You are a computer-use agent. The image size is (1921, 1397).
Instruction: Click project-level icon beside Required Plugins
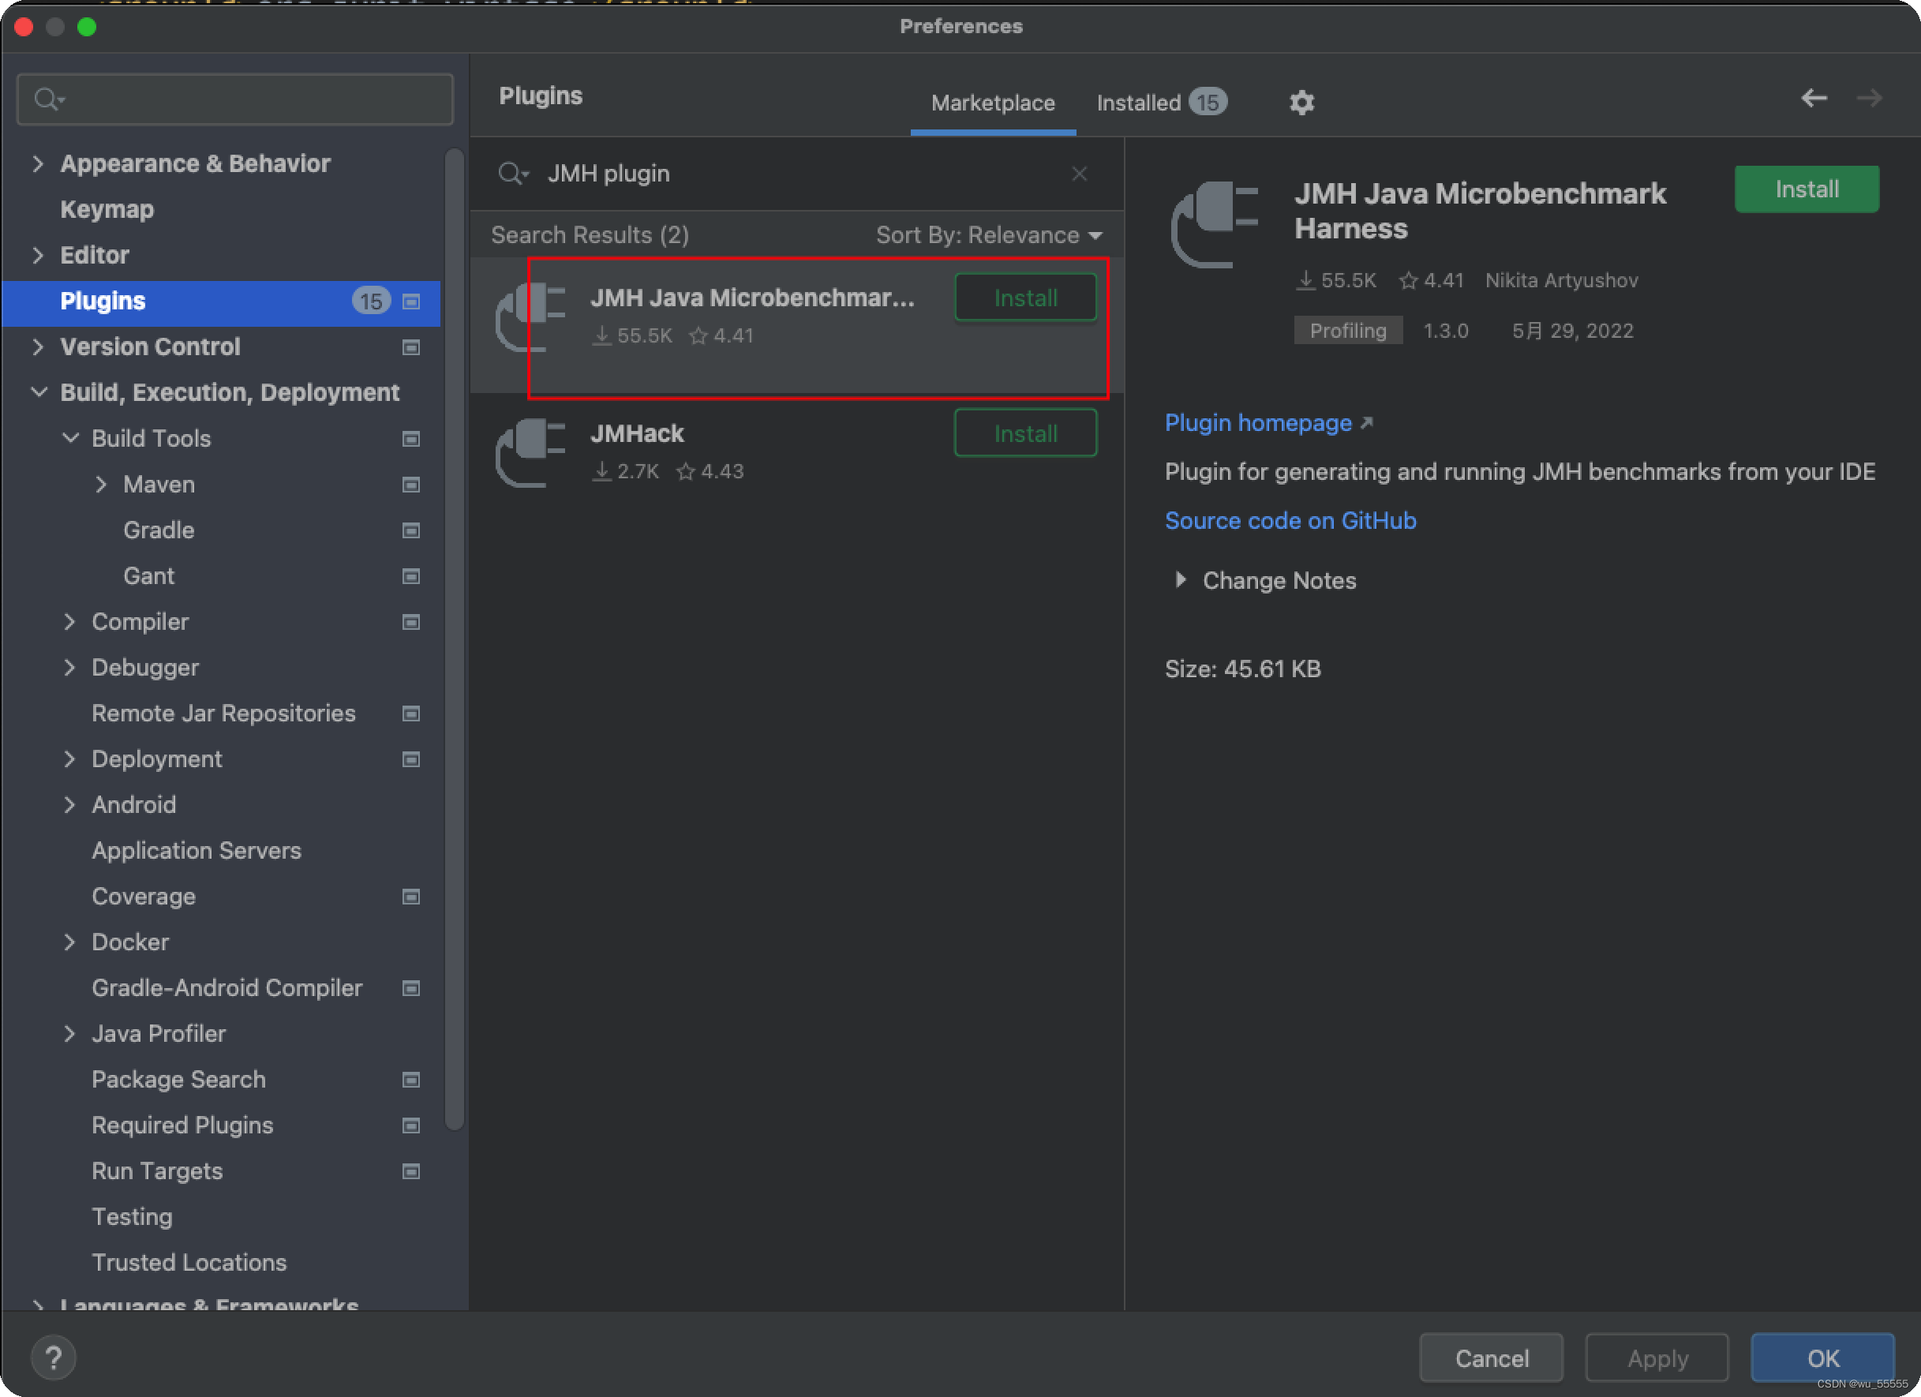click(410, 1125)
